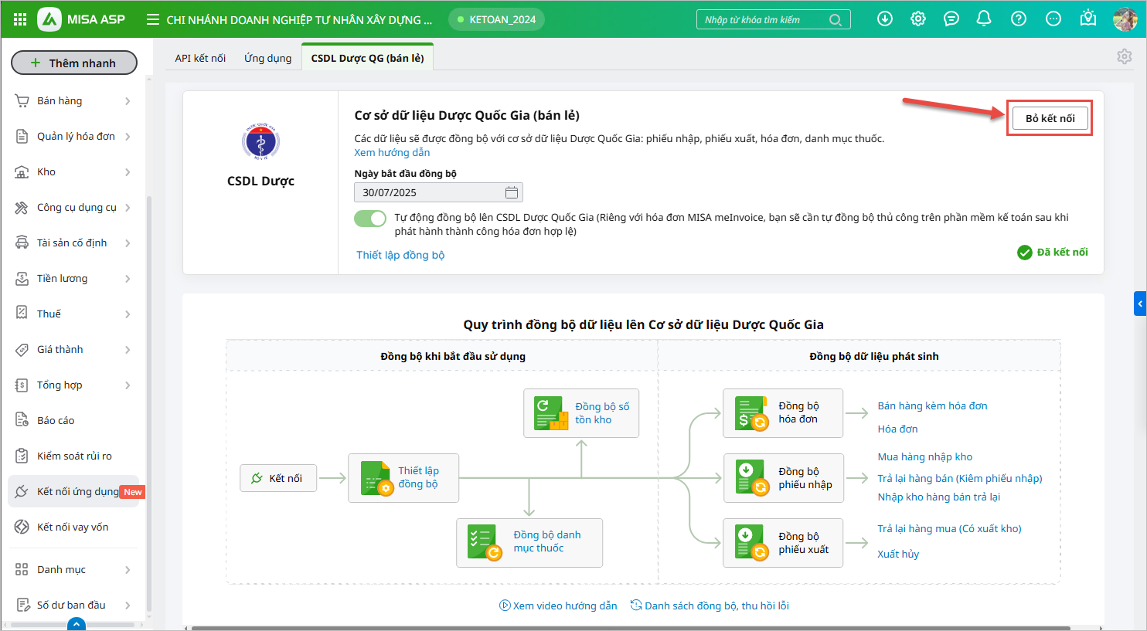Click the Đồng bộ hóa đơn step

(x=783, y=413)
